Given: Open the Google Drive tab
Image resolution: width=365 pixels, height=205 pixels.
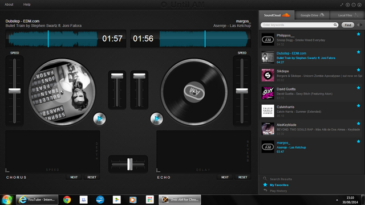Looking at the screenshot, I should pos(312,15).
